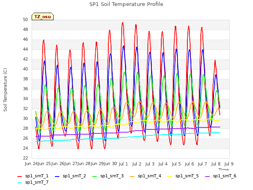
Task: Click the Jul 9 x-axis tick label
Action: (x=229, y=164)
